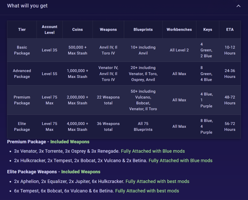
Task: Select the Elite Package row label
Action: tap(22, 127)
